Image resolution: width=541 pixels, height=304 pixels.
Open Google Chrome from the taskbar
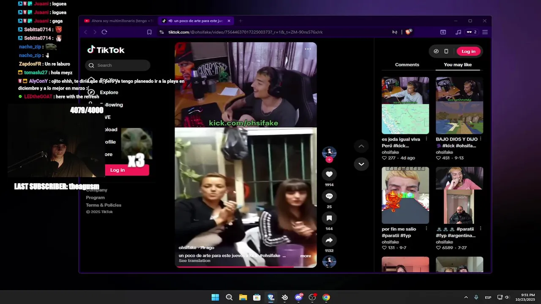(326, 297)
